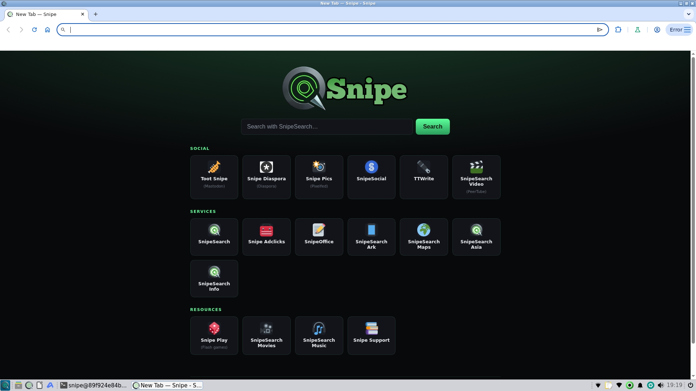
Task: Close the New Tab — Snipe tab
Action: 83,14
